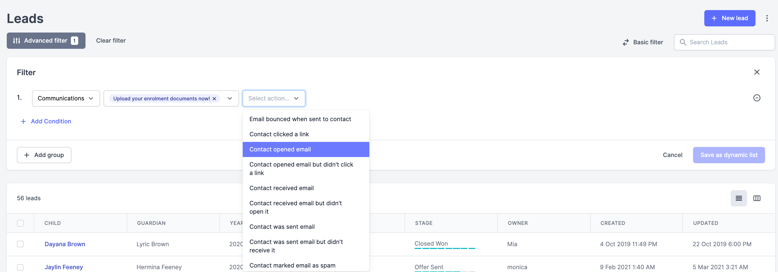Remove filter condition with the minus icon
The image size is (778, 272).
(x=757, y=98)
